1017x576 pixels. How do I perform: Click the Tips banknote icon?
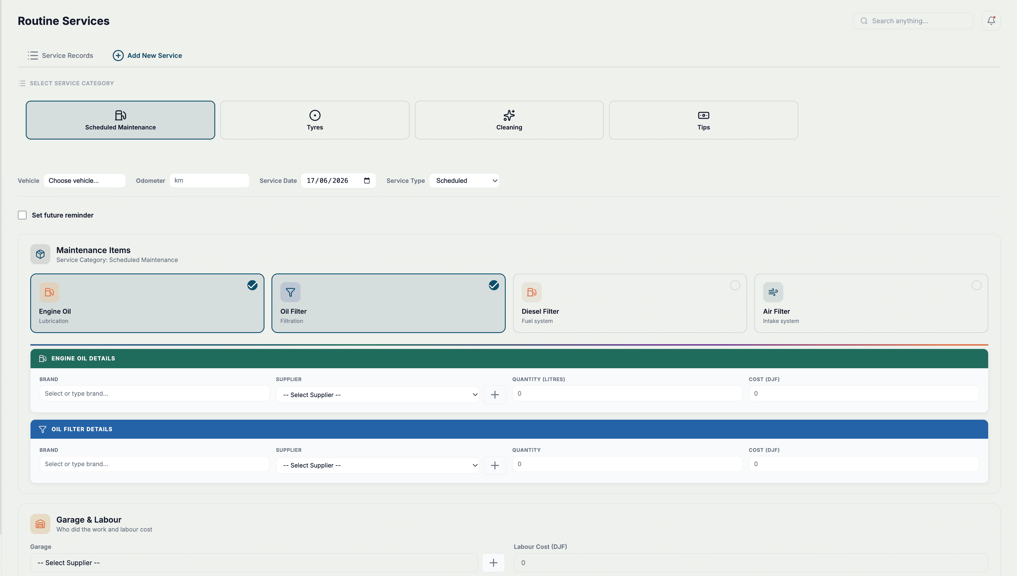point(704,115)
